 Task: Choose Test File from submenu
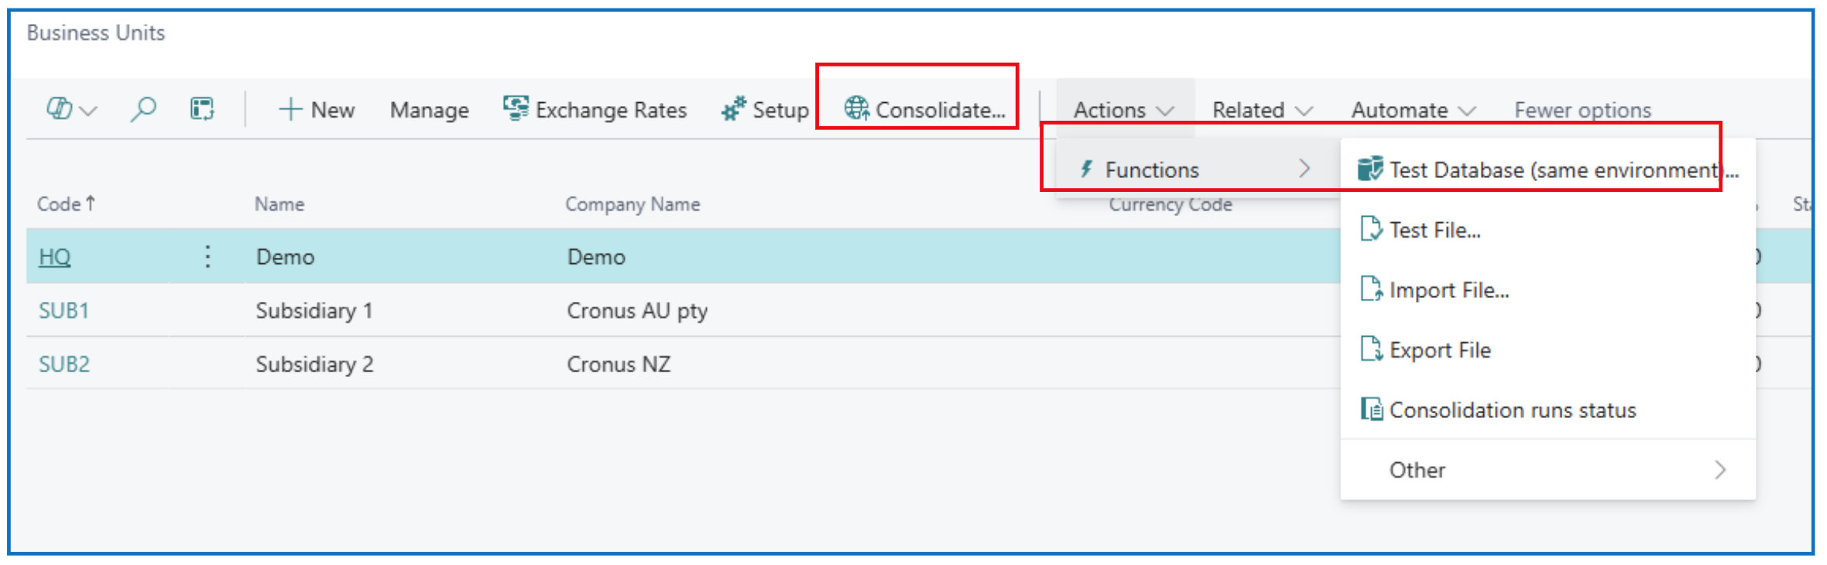(x=1434, y=230)
